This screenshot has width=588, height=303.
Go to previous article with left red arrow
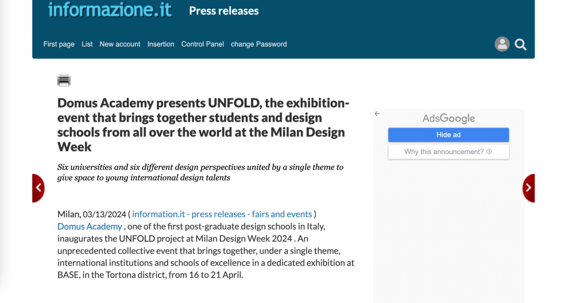pos(38,188)
